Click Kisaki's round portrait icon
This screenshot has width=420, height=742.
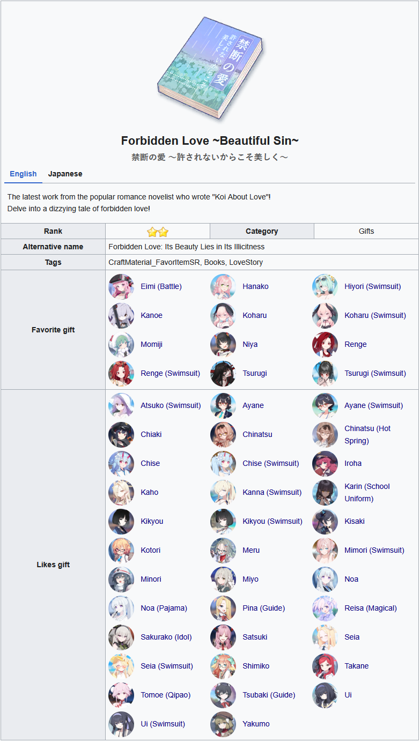[x=325, y=522]
